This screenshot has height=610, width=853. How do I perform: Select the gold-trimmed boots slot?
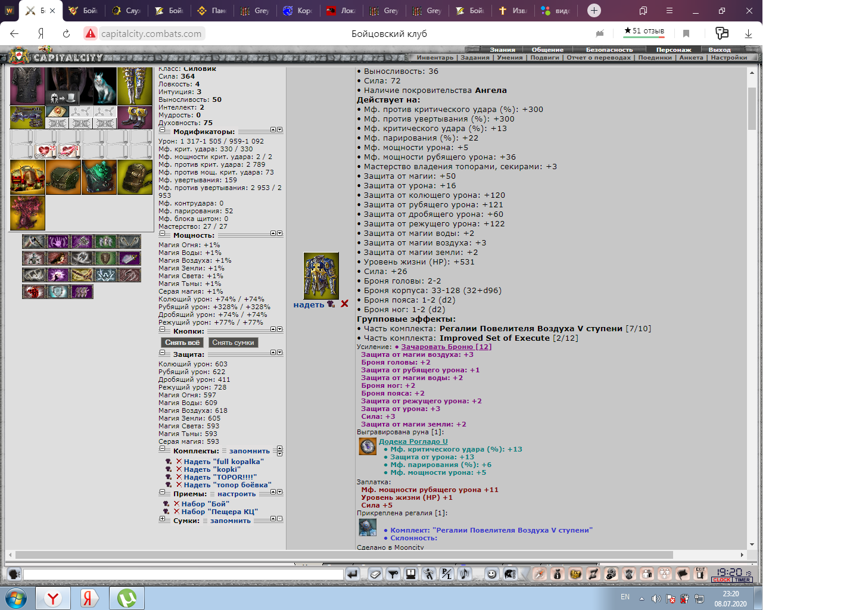tap(135, 117)
